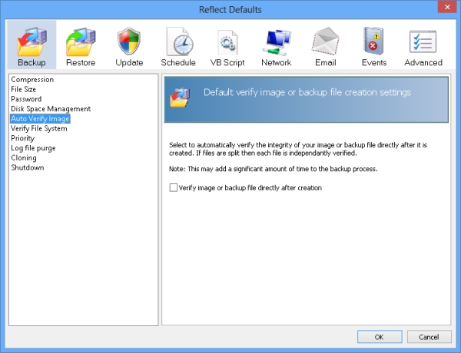Screen dimensions: 461x353
Task: Select Auto Verify Image list entry
Action: point(40,119)
